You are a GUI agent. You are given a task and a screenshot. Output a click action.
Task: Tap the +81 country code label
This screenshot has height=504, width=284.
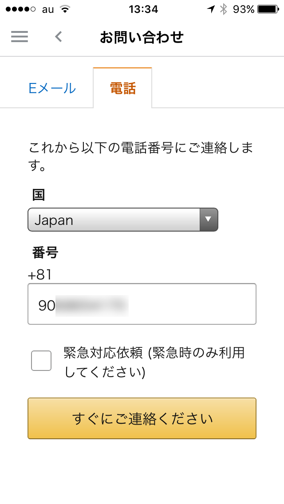pyautogui.click(x=40, y=275)
